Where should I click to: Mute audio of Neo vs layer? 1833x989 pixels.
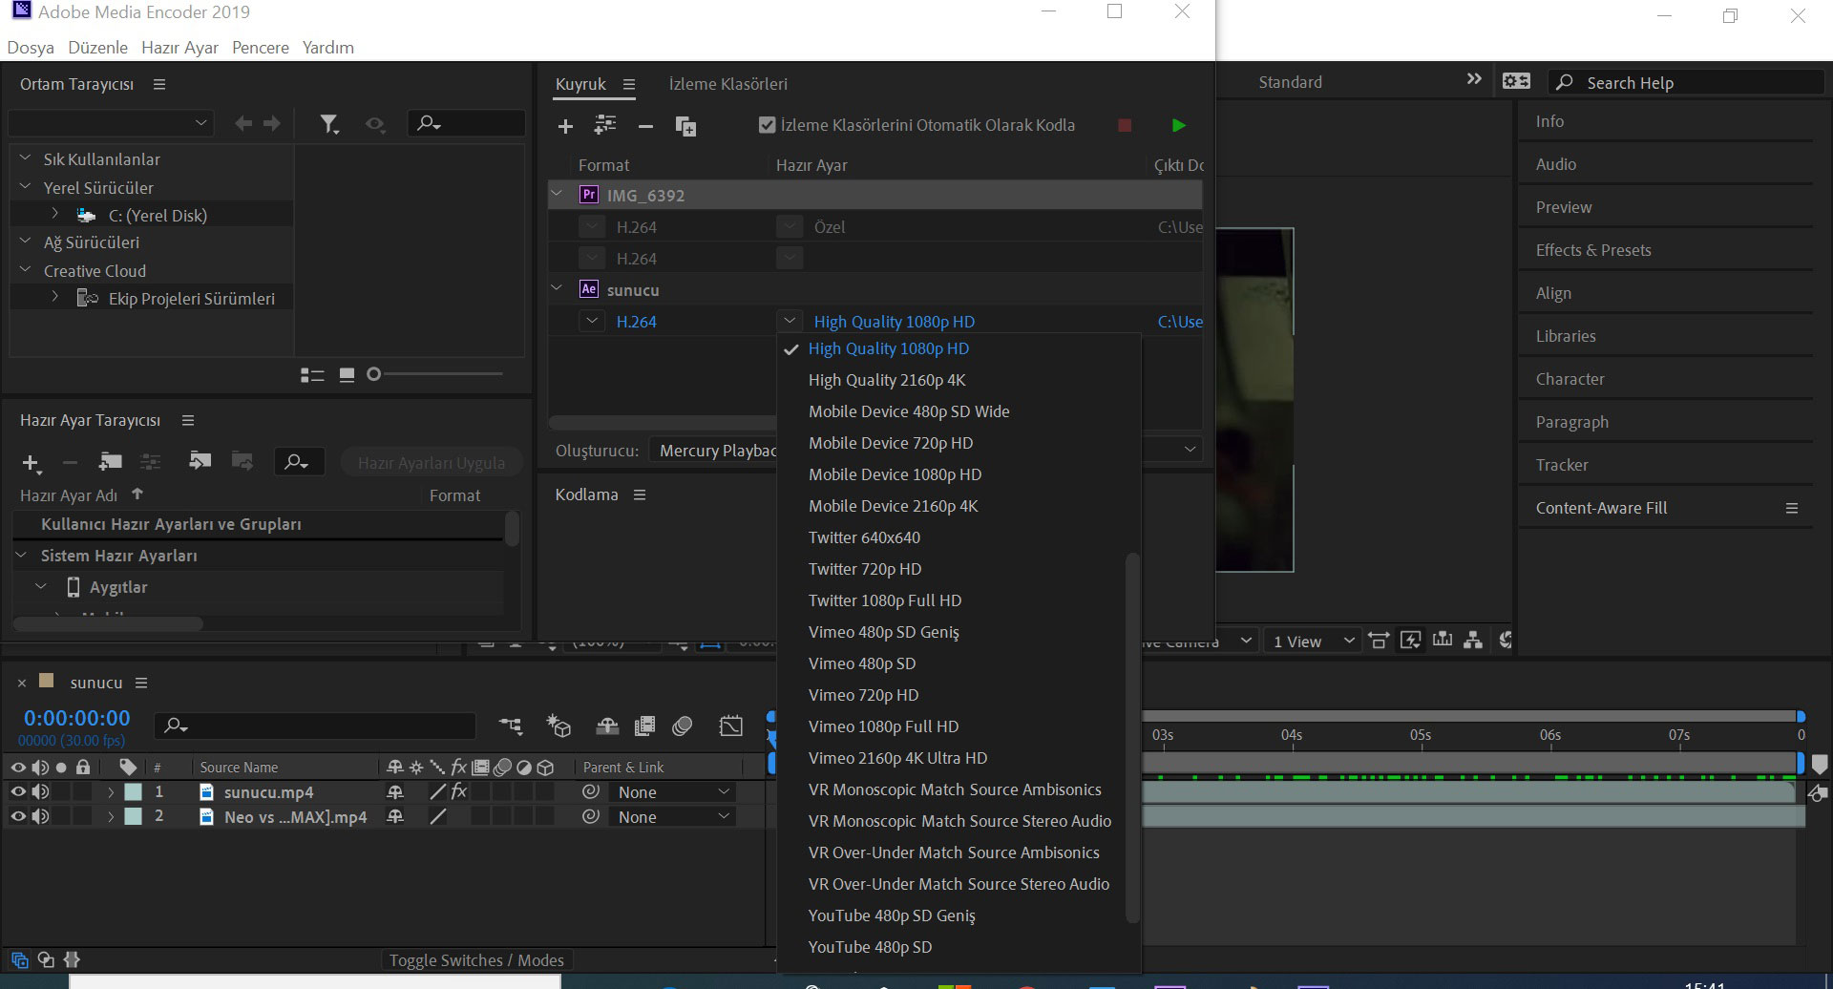(x=40, y=816)
